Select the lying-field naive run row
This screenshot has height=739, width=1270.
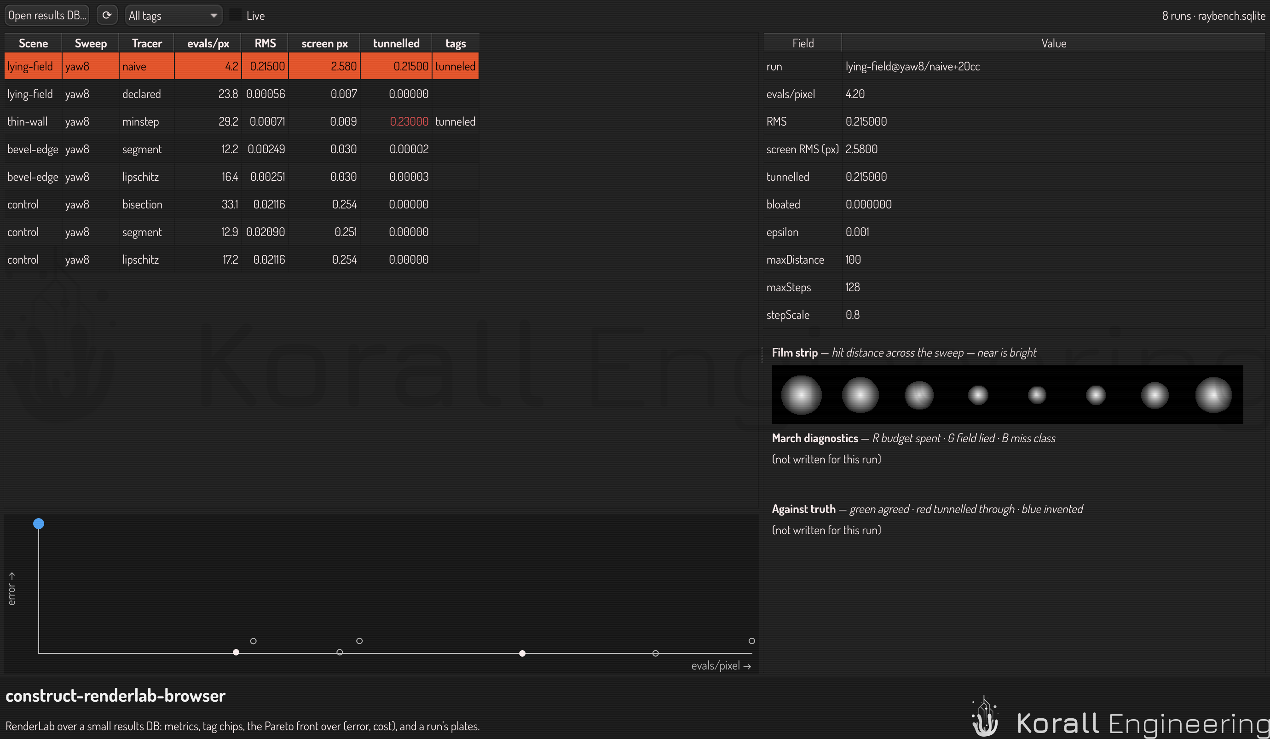tap(242, 66)
